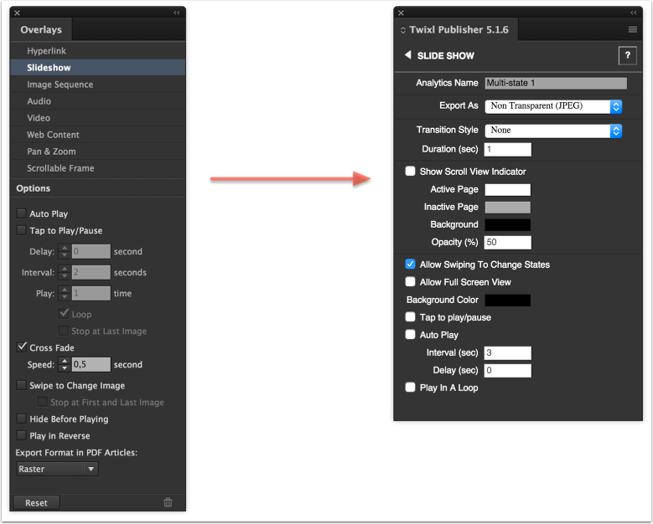Click the Delay value field in Overlays
Image resolution: width=653 pixels, height=524 pixels.
coord(91,251)
